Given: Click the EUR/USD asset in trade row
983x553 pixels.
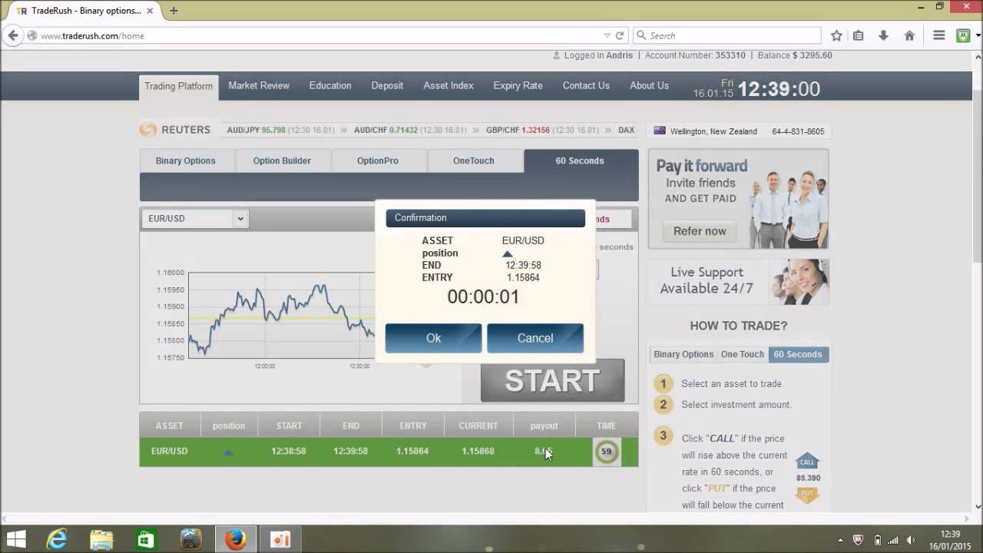Looking at the screenshot, I should (170, 451).
